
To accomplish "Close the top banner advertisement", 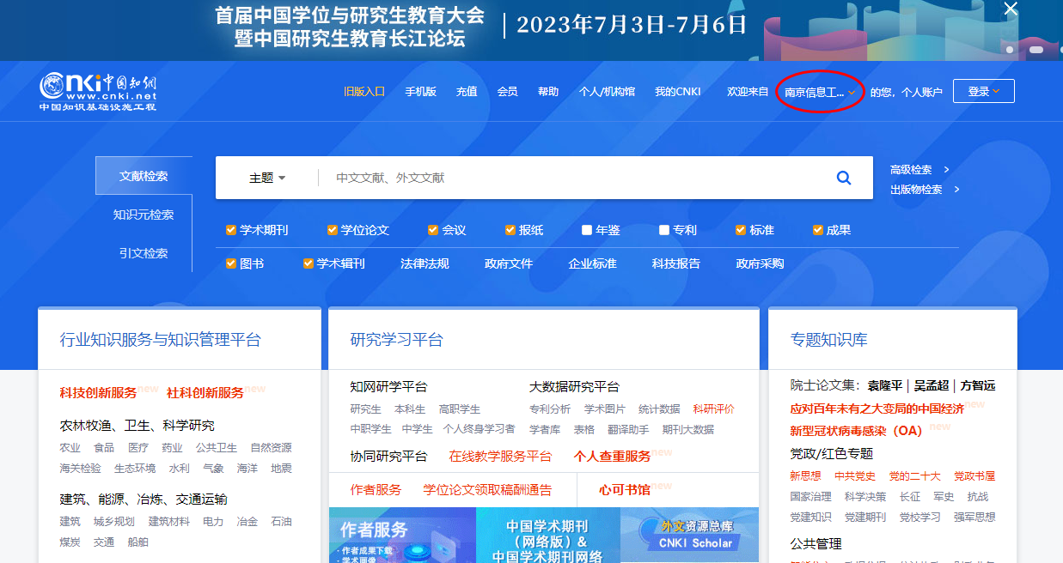I will pyautogui.click(x=1011, y=9).
